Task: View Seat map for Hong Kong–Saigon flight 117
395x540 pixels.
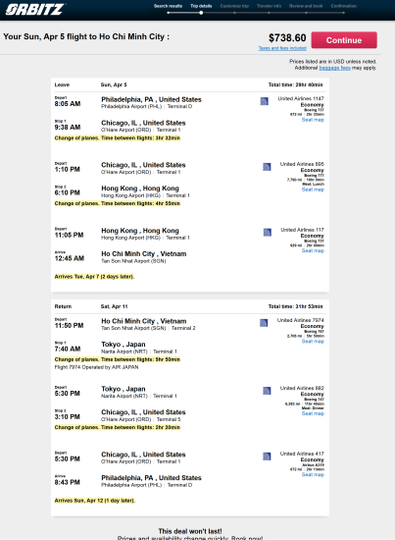Action: [x=313, y=250]
